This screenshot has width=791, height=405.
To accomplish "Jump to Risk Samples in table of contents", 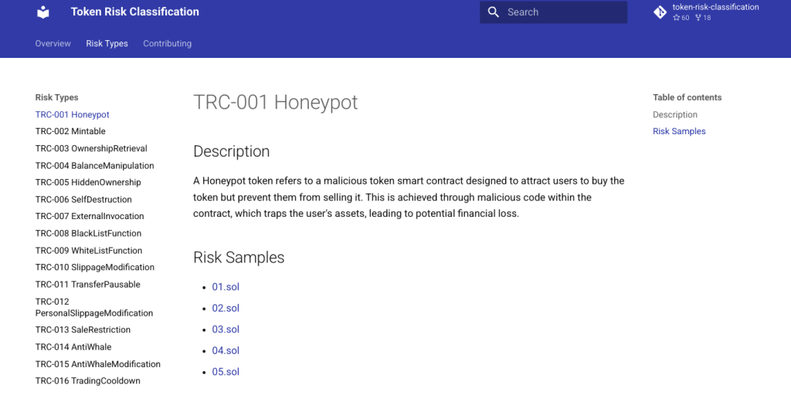I will coord(679,132).
